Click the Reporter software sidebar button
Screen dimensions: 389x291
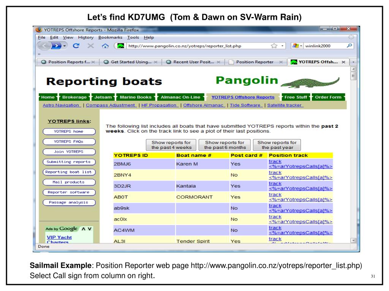coord(69,192)
